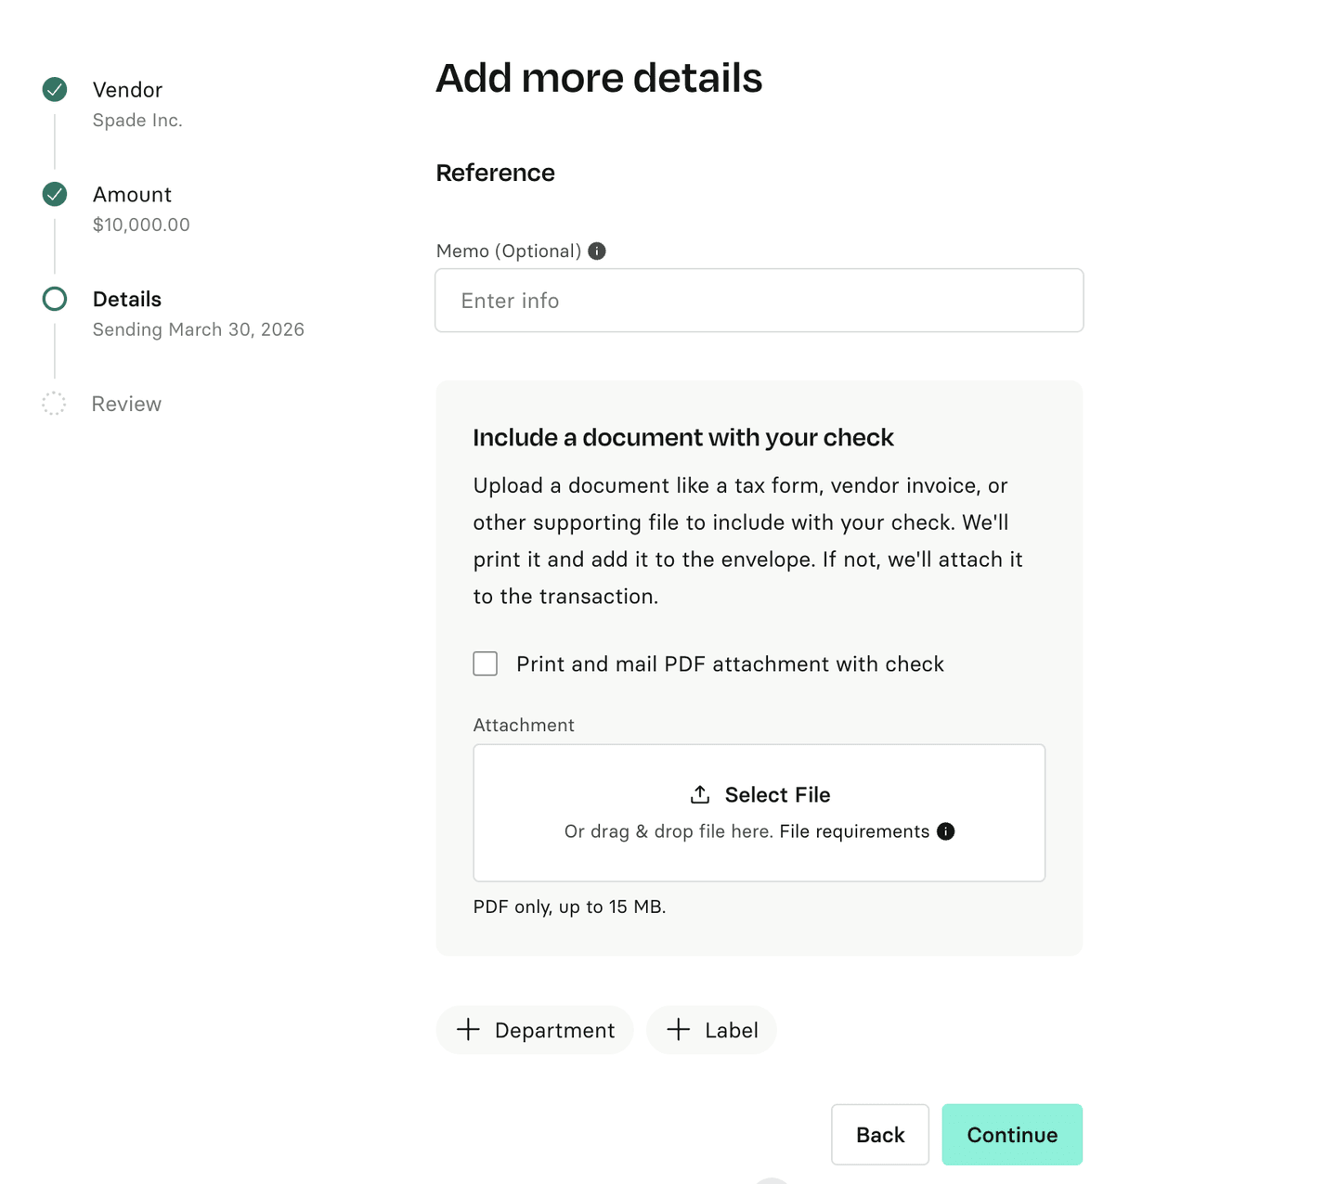This screenshot has width=1337, height=1184.
Task: Click the plus icon beside Label
Action: (x=679, y=1029)
